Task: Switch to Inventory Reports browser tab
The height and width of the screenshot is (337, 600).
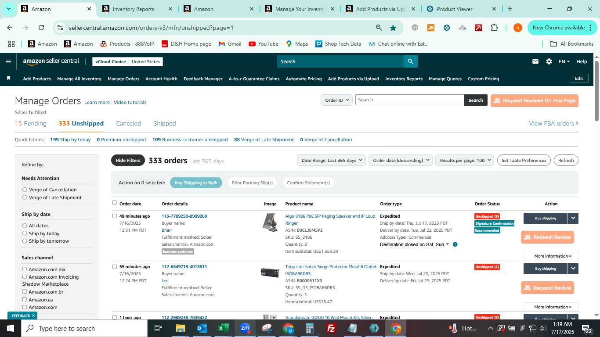Action: pyautogui.click(x=133, y=9)
